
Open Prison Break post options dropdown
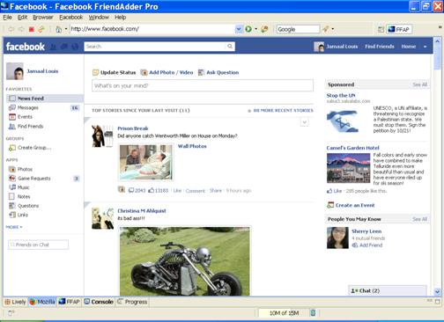(305, 122)
